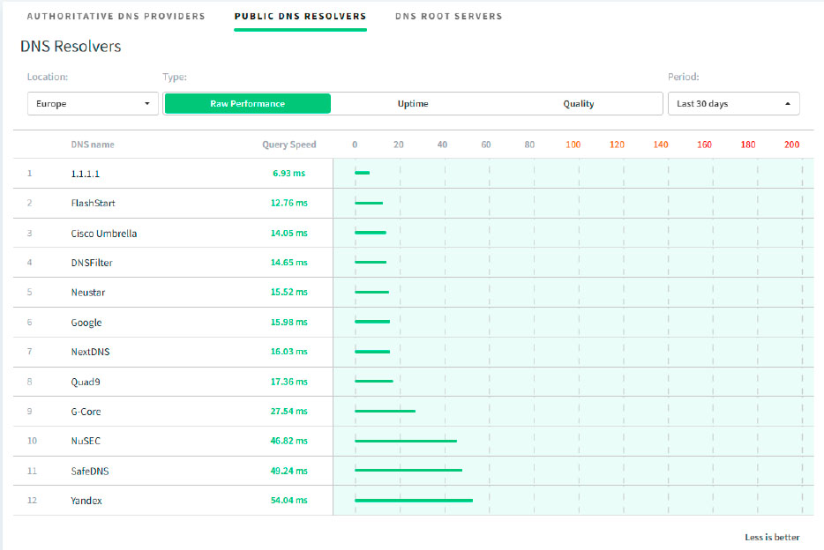Image resolution: width=824 pixels, height=550 pixels.
Task: Click the Yandex resolver name
Action: [86, 500]
